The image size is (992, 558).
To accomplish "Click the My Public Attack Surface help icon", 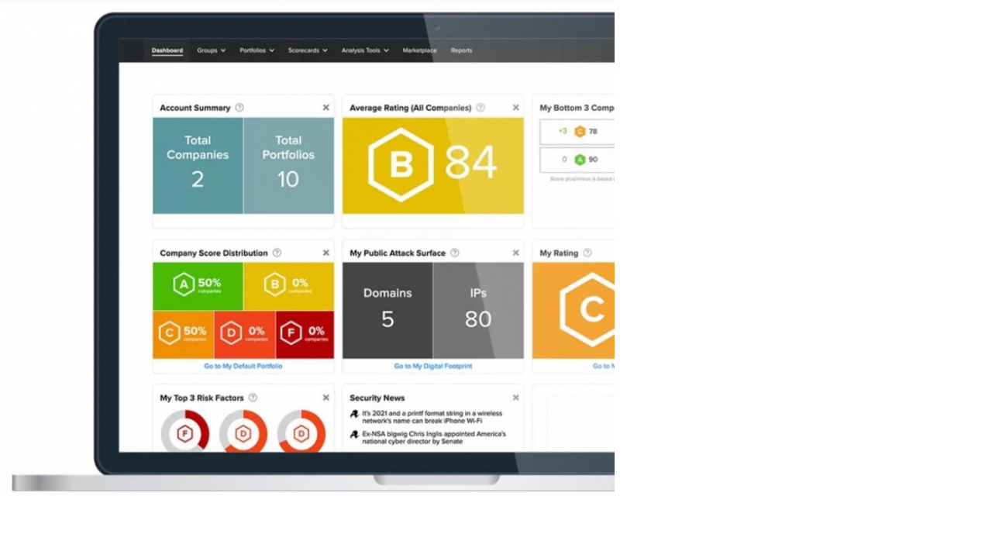I will [455, 253].
